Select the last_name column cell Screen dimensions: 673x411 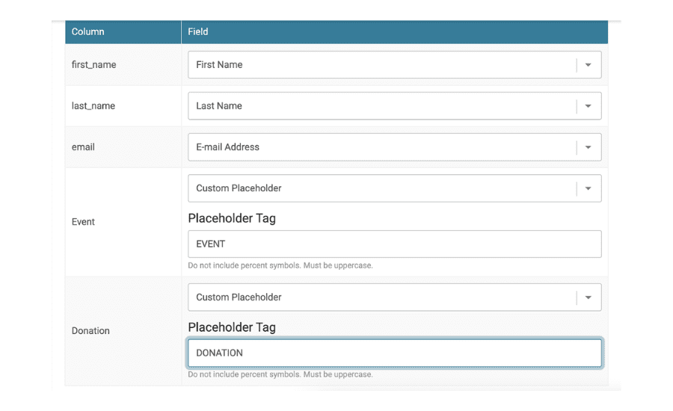[x=123, y=106]
